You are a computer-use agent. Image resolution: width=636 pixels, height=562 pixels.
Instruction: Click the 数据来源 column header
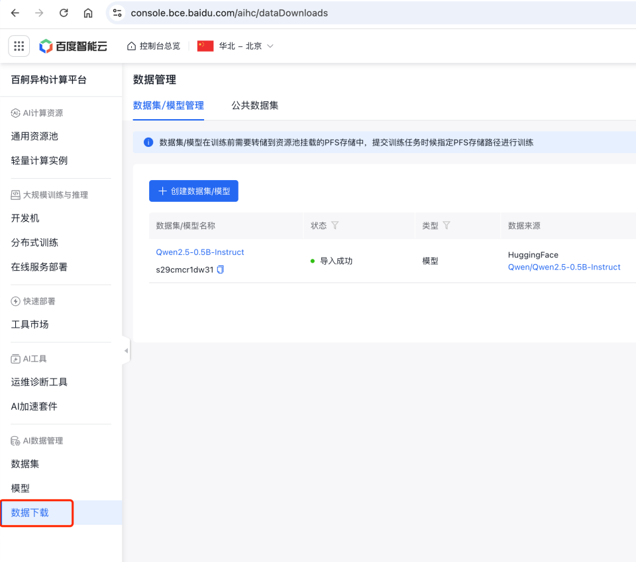click(x=524, y=226)
